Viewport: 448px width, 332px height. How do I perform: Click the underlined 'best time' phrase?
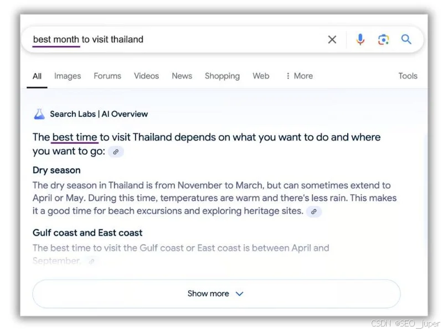(x=75, y=137)
